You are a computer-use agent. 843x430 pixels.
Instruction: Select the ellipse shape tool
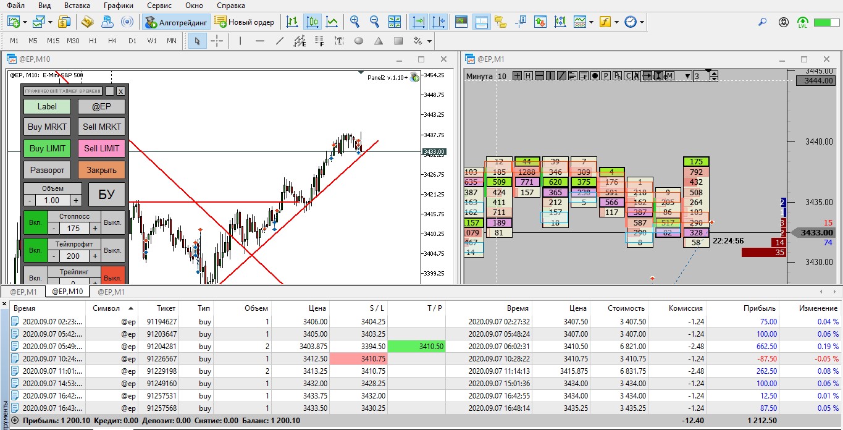point(359,41)
